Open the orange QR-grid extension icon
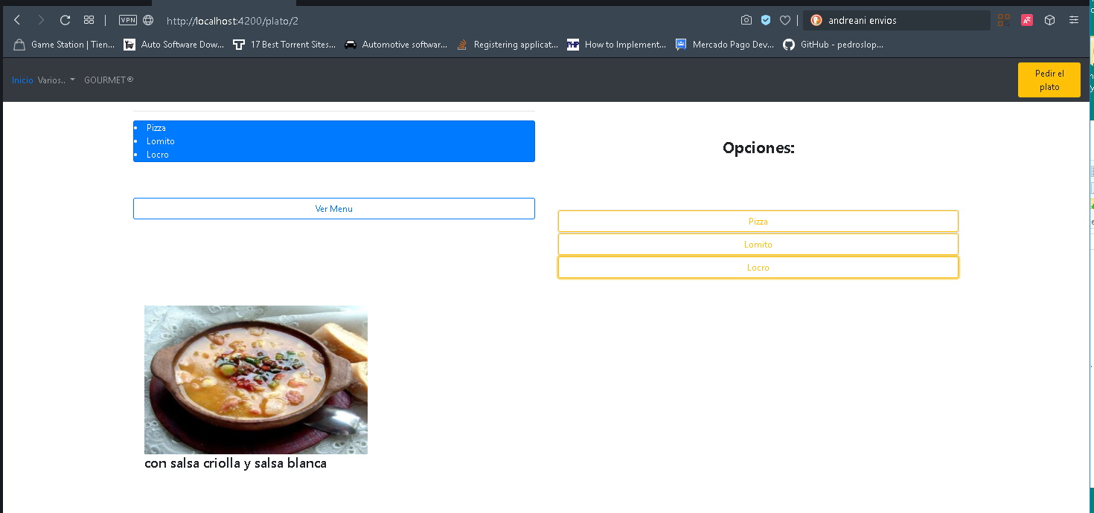Image resolution: width=1094 pixels, height=513 pixels. pyautogui.click(x=1004, y=20)
